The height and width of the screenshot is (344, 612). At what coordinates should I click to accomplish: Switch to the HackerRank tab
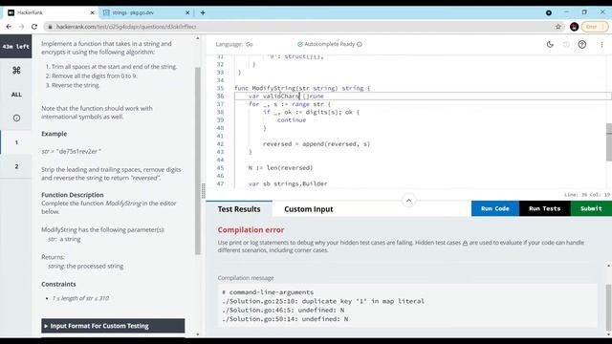coord(50,12)
